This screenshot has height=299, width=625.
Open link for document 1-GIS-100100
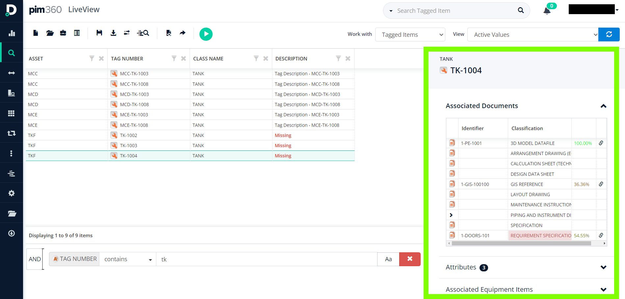click(601, 184)
